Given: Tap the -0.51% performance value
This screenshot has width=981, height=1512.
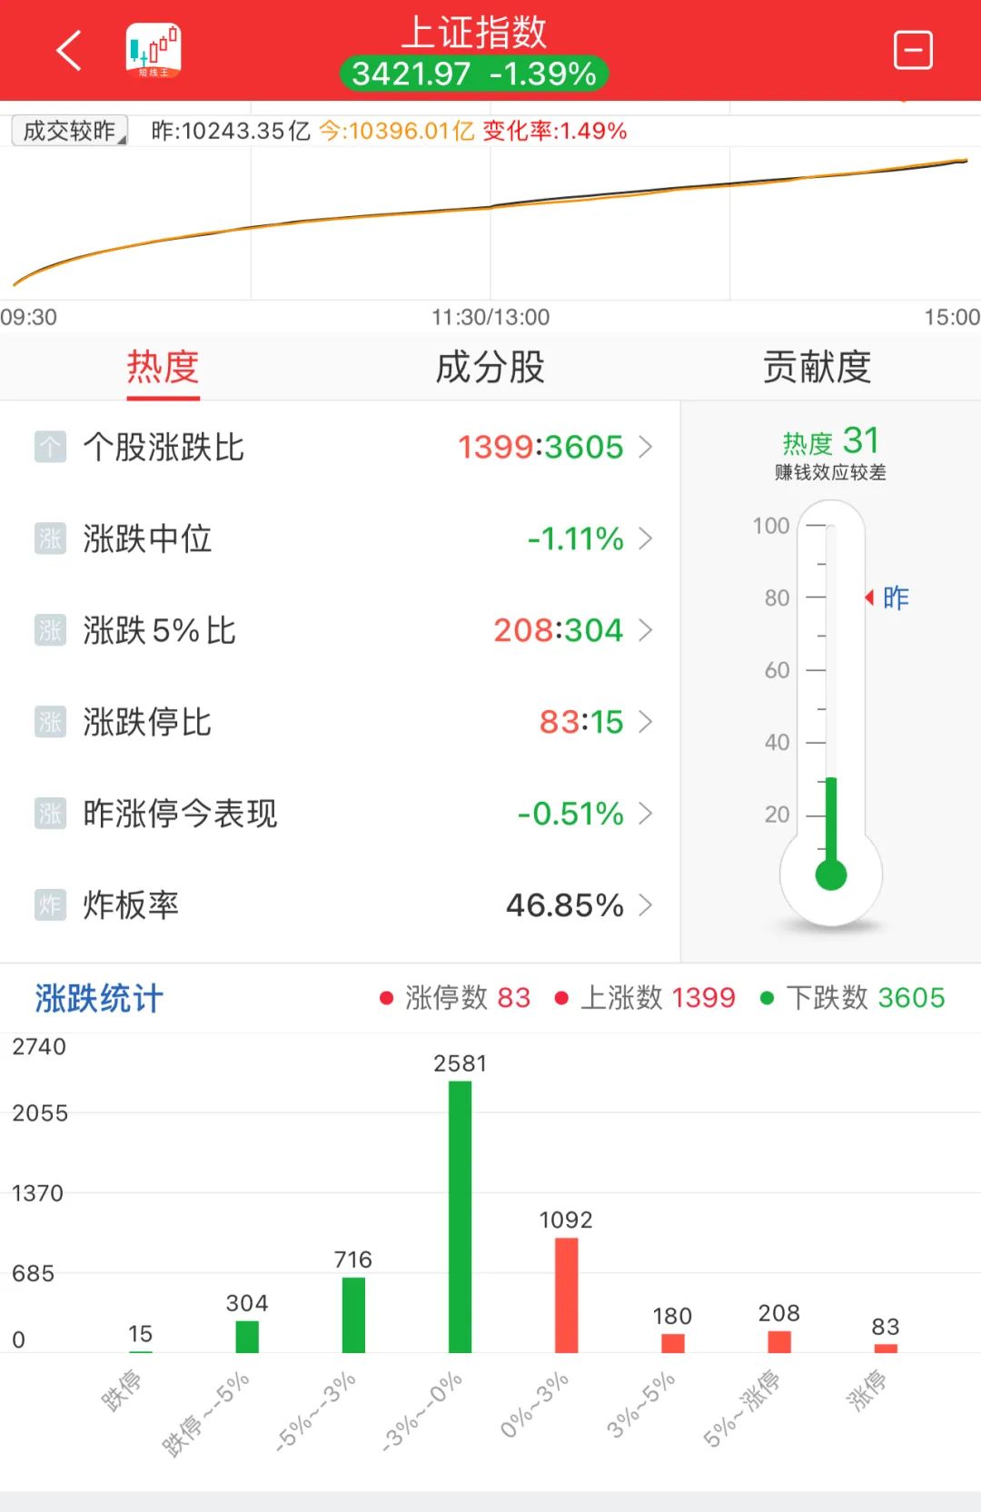Looking at the screenshot, I should (x=570, y=814).
